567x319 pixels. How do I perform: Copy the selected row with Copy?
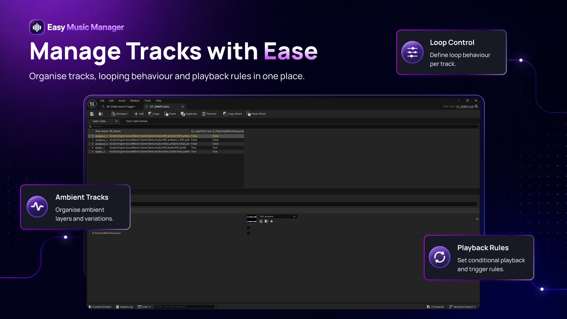(154, 114)
